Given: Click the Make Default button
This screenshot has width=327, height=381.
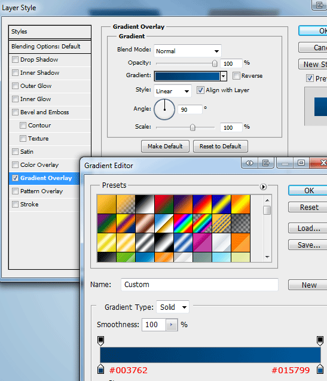Looking at the screenshot, I should click(165, 147).
